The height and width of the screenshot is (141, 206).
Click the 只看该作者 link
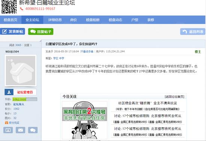(x=87, y=51)
